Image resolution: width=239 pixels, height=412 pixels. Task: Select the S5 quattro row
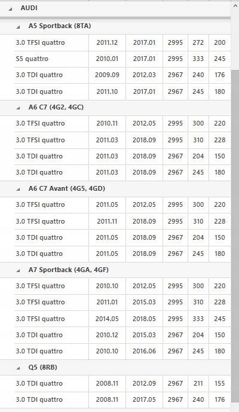point(122,59)
